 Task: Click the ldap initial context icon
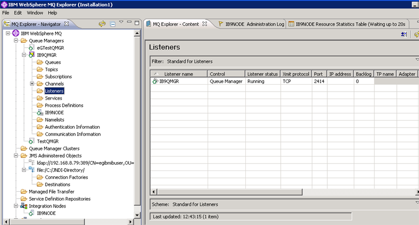click(32, 163)
